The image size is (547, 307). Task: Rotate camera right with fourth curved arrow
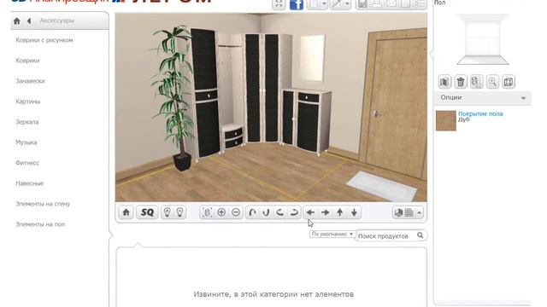tap(294, 212)
